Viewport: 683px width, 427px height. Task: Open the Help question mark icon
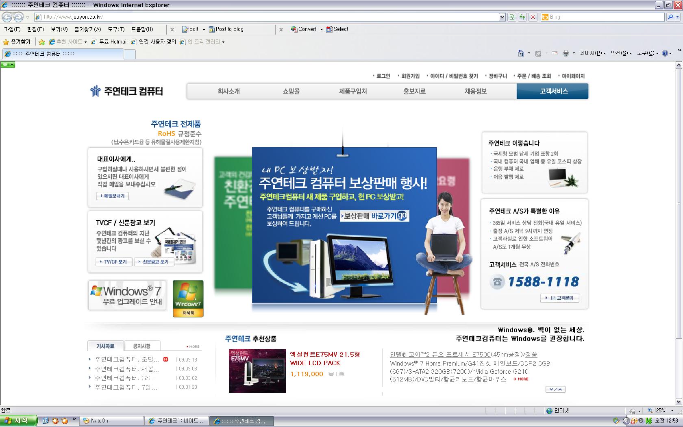[665, 53]
